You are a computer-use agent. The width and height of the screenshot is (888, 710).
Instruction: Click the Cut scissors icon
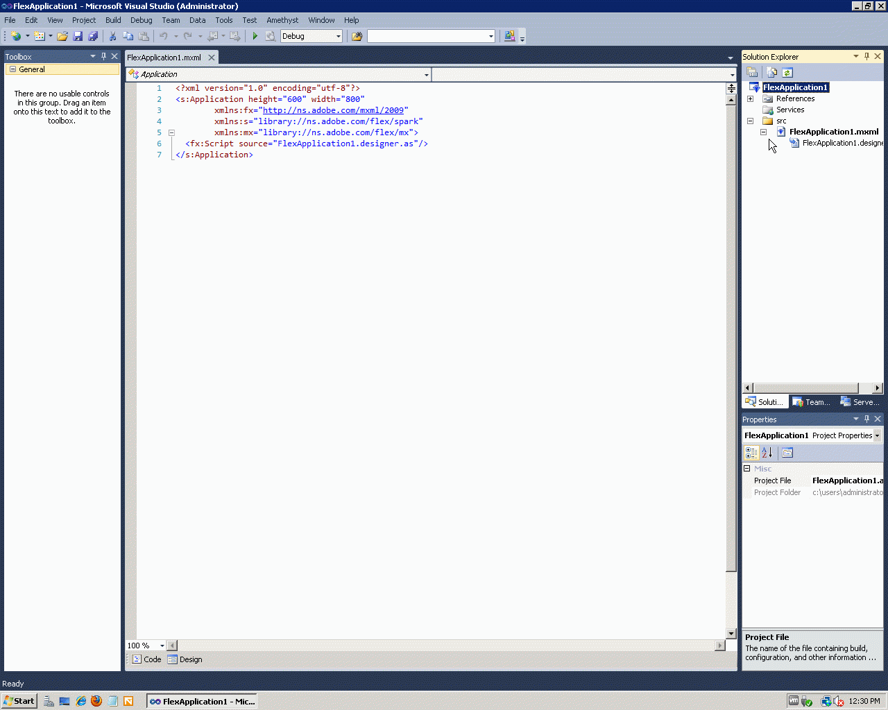click(x=112, y=36)
